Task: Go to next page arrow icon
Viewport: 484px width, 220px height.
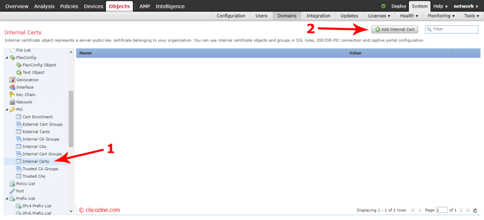Action: coord(460,210)
